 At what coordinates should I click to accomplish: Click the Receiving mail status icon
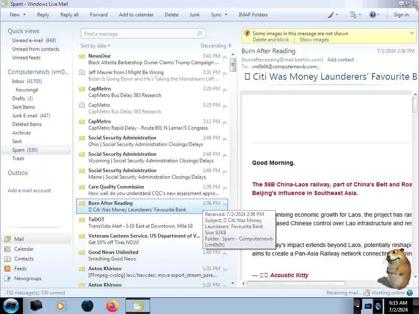(366, 293)
